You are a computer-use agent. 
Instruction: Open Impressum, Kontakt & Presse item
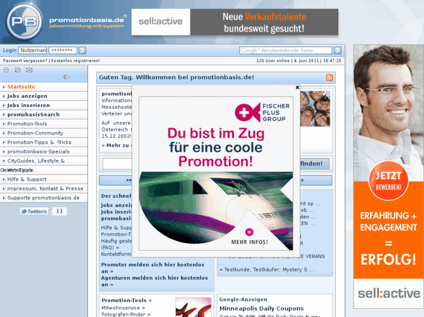(x=45, y=188)
